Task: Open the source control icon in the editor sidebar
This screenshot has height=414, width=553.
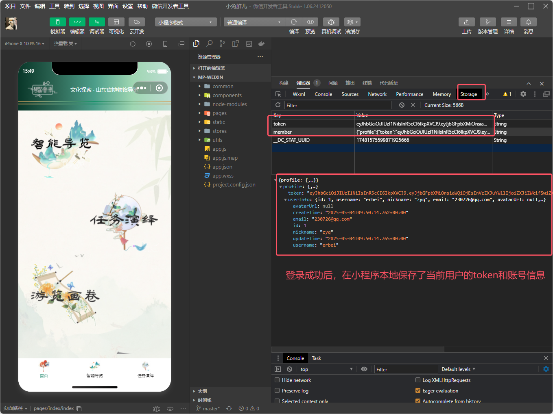Action: (x=222, y=43)
